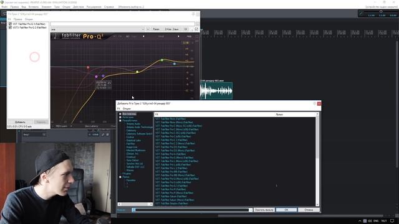Open the Трек menu in REAPER

tap(57, 7)
